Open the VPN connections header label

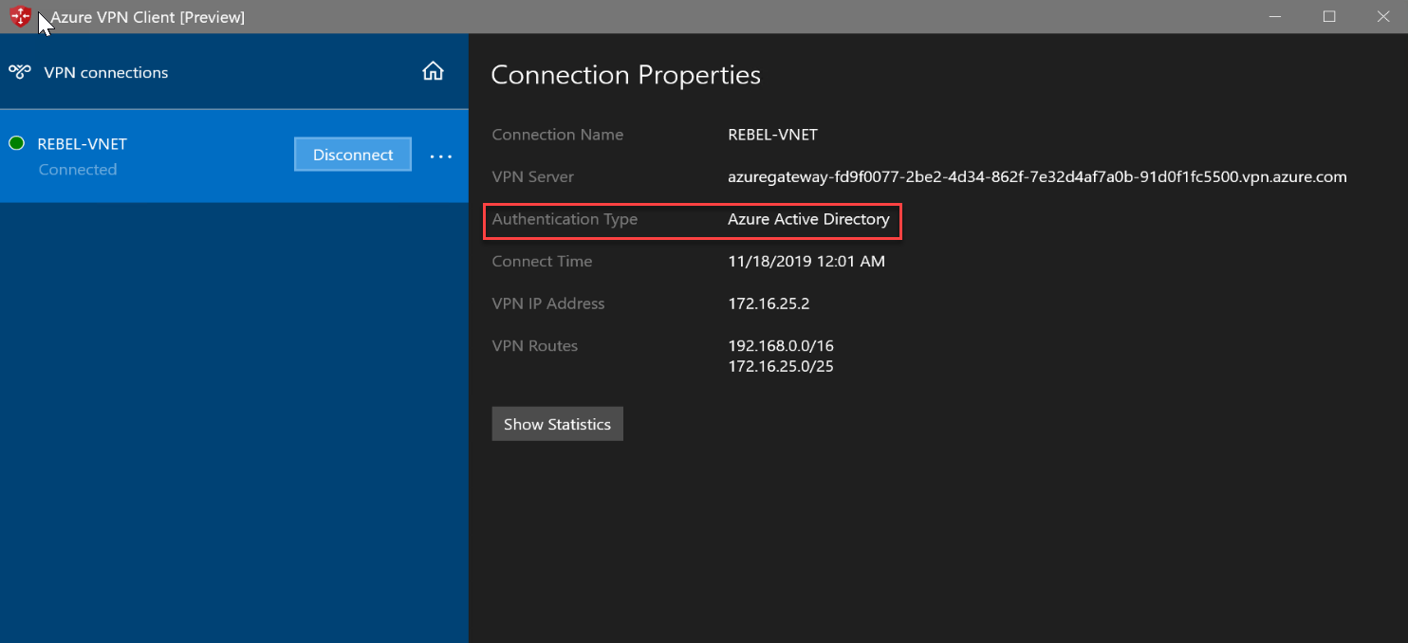point(106,72)
